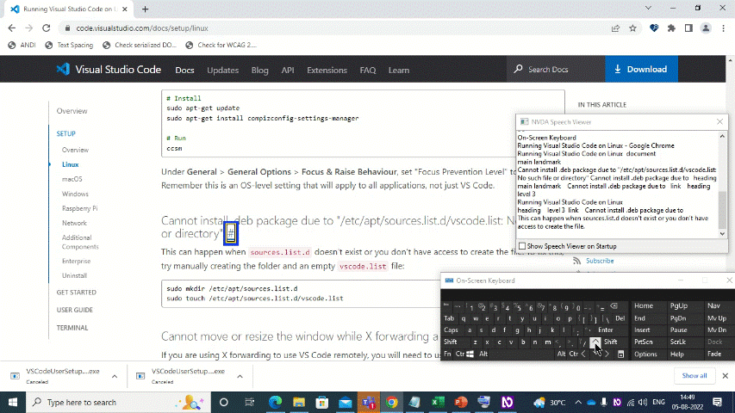This screenshot has width=735, height=413.
Task: Click the blue Download button
Action: [641, 69]
